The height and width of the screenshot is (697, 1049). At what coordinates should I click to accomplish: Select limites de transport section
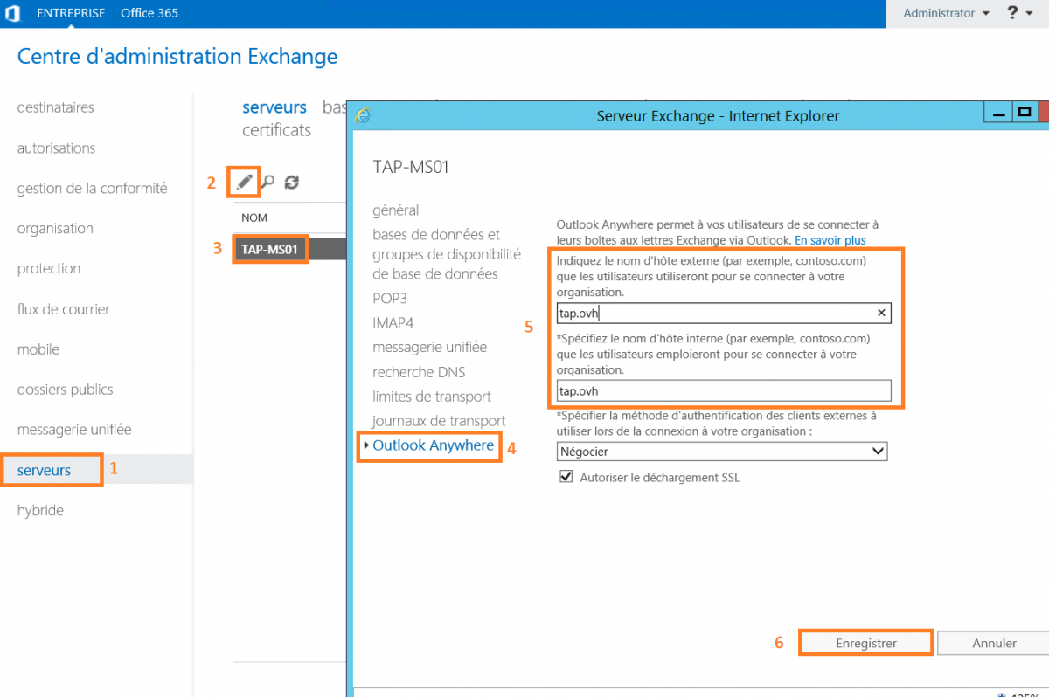[x=432, y=397]
